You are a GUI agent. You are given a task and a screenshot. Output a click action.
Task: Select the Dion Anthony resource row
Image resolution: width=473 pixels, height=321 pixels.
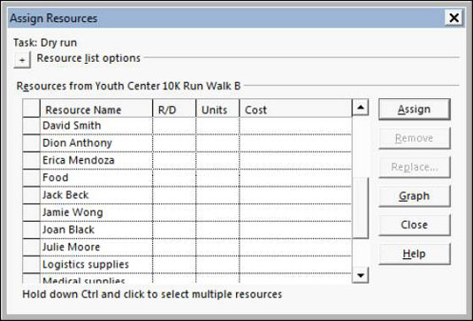[x=187, y=143]
